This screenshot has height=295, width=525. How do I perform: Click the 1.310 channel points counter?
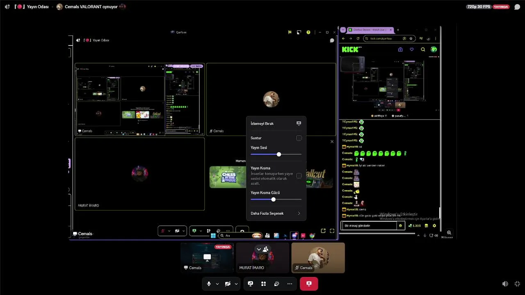click(415, 226)
